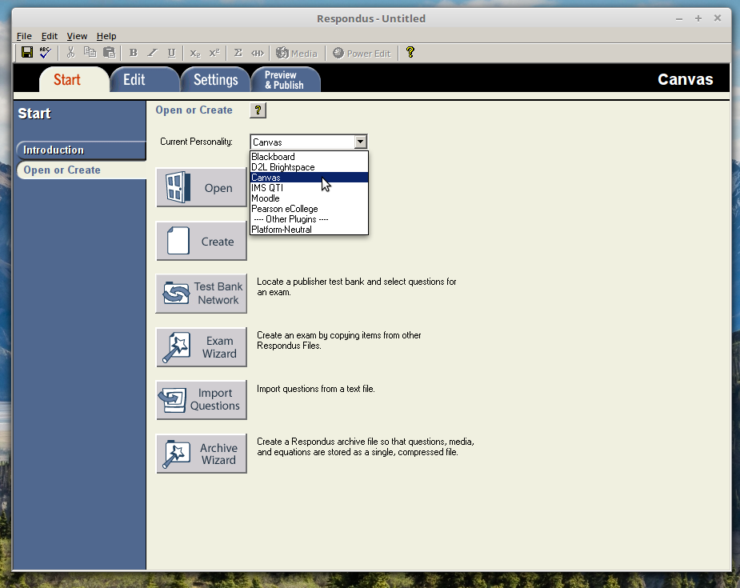Open the Edit menu
This screenshot has width=740, height=588.
(x=49, y=36)
